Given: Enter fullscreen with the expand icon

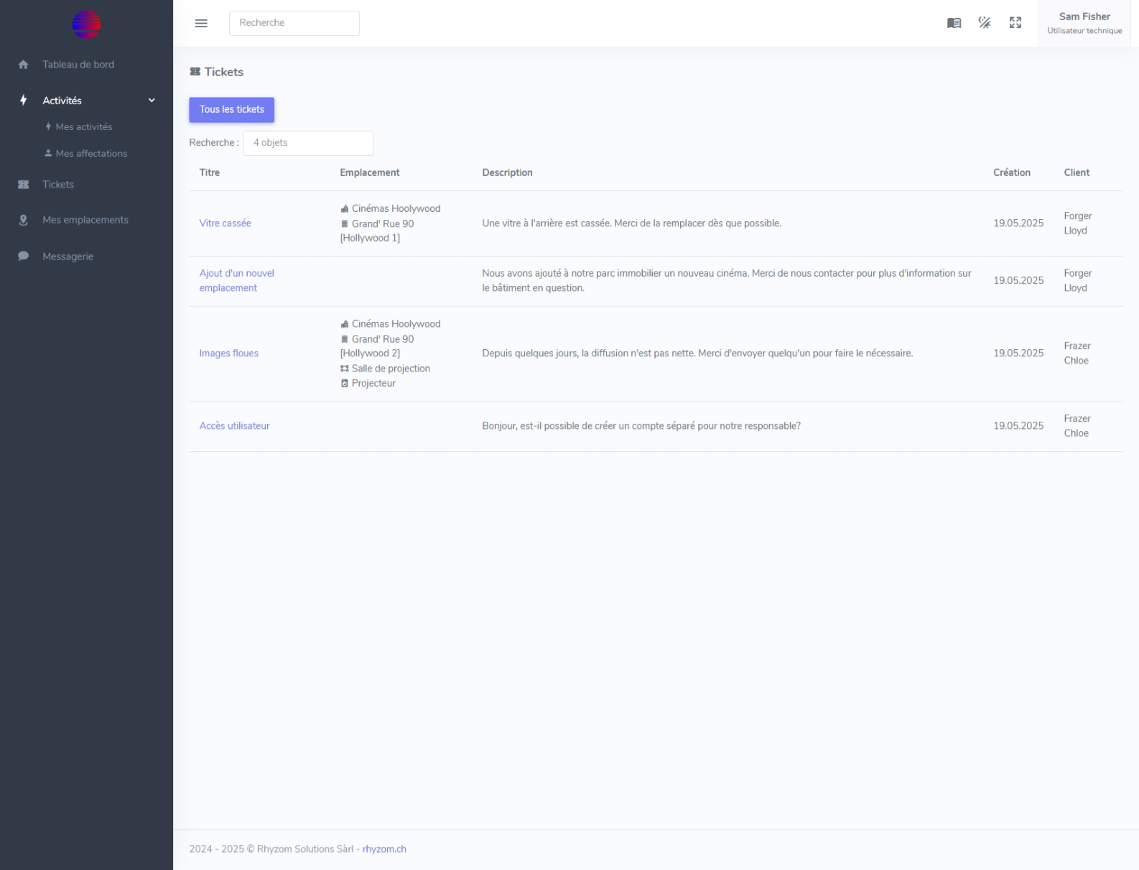Looking at the screenshot, I should click(x=1015, y=23).
